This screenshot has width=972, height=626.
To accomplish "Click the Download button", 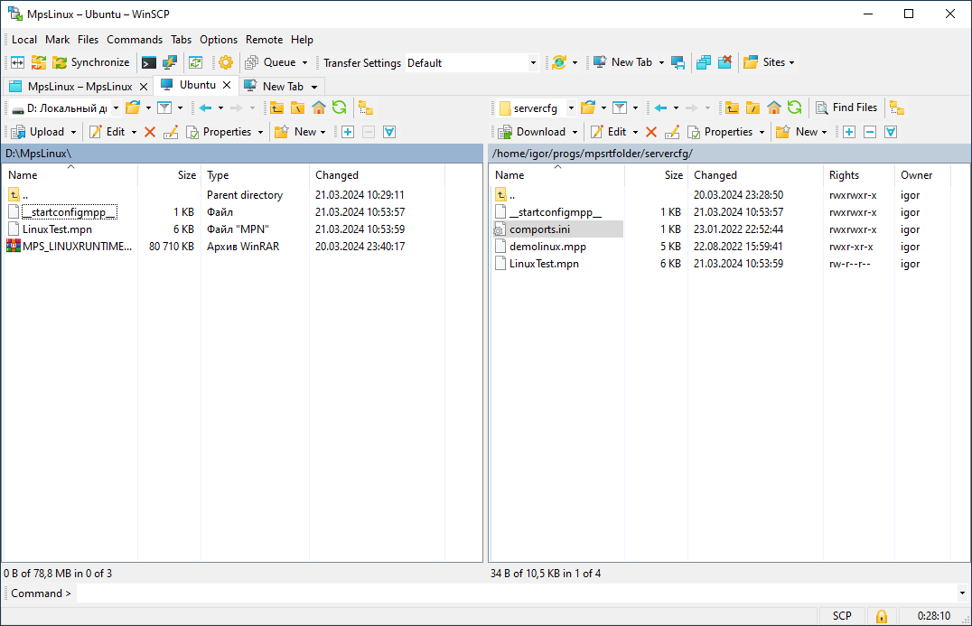I will 532,132.
